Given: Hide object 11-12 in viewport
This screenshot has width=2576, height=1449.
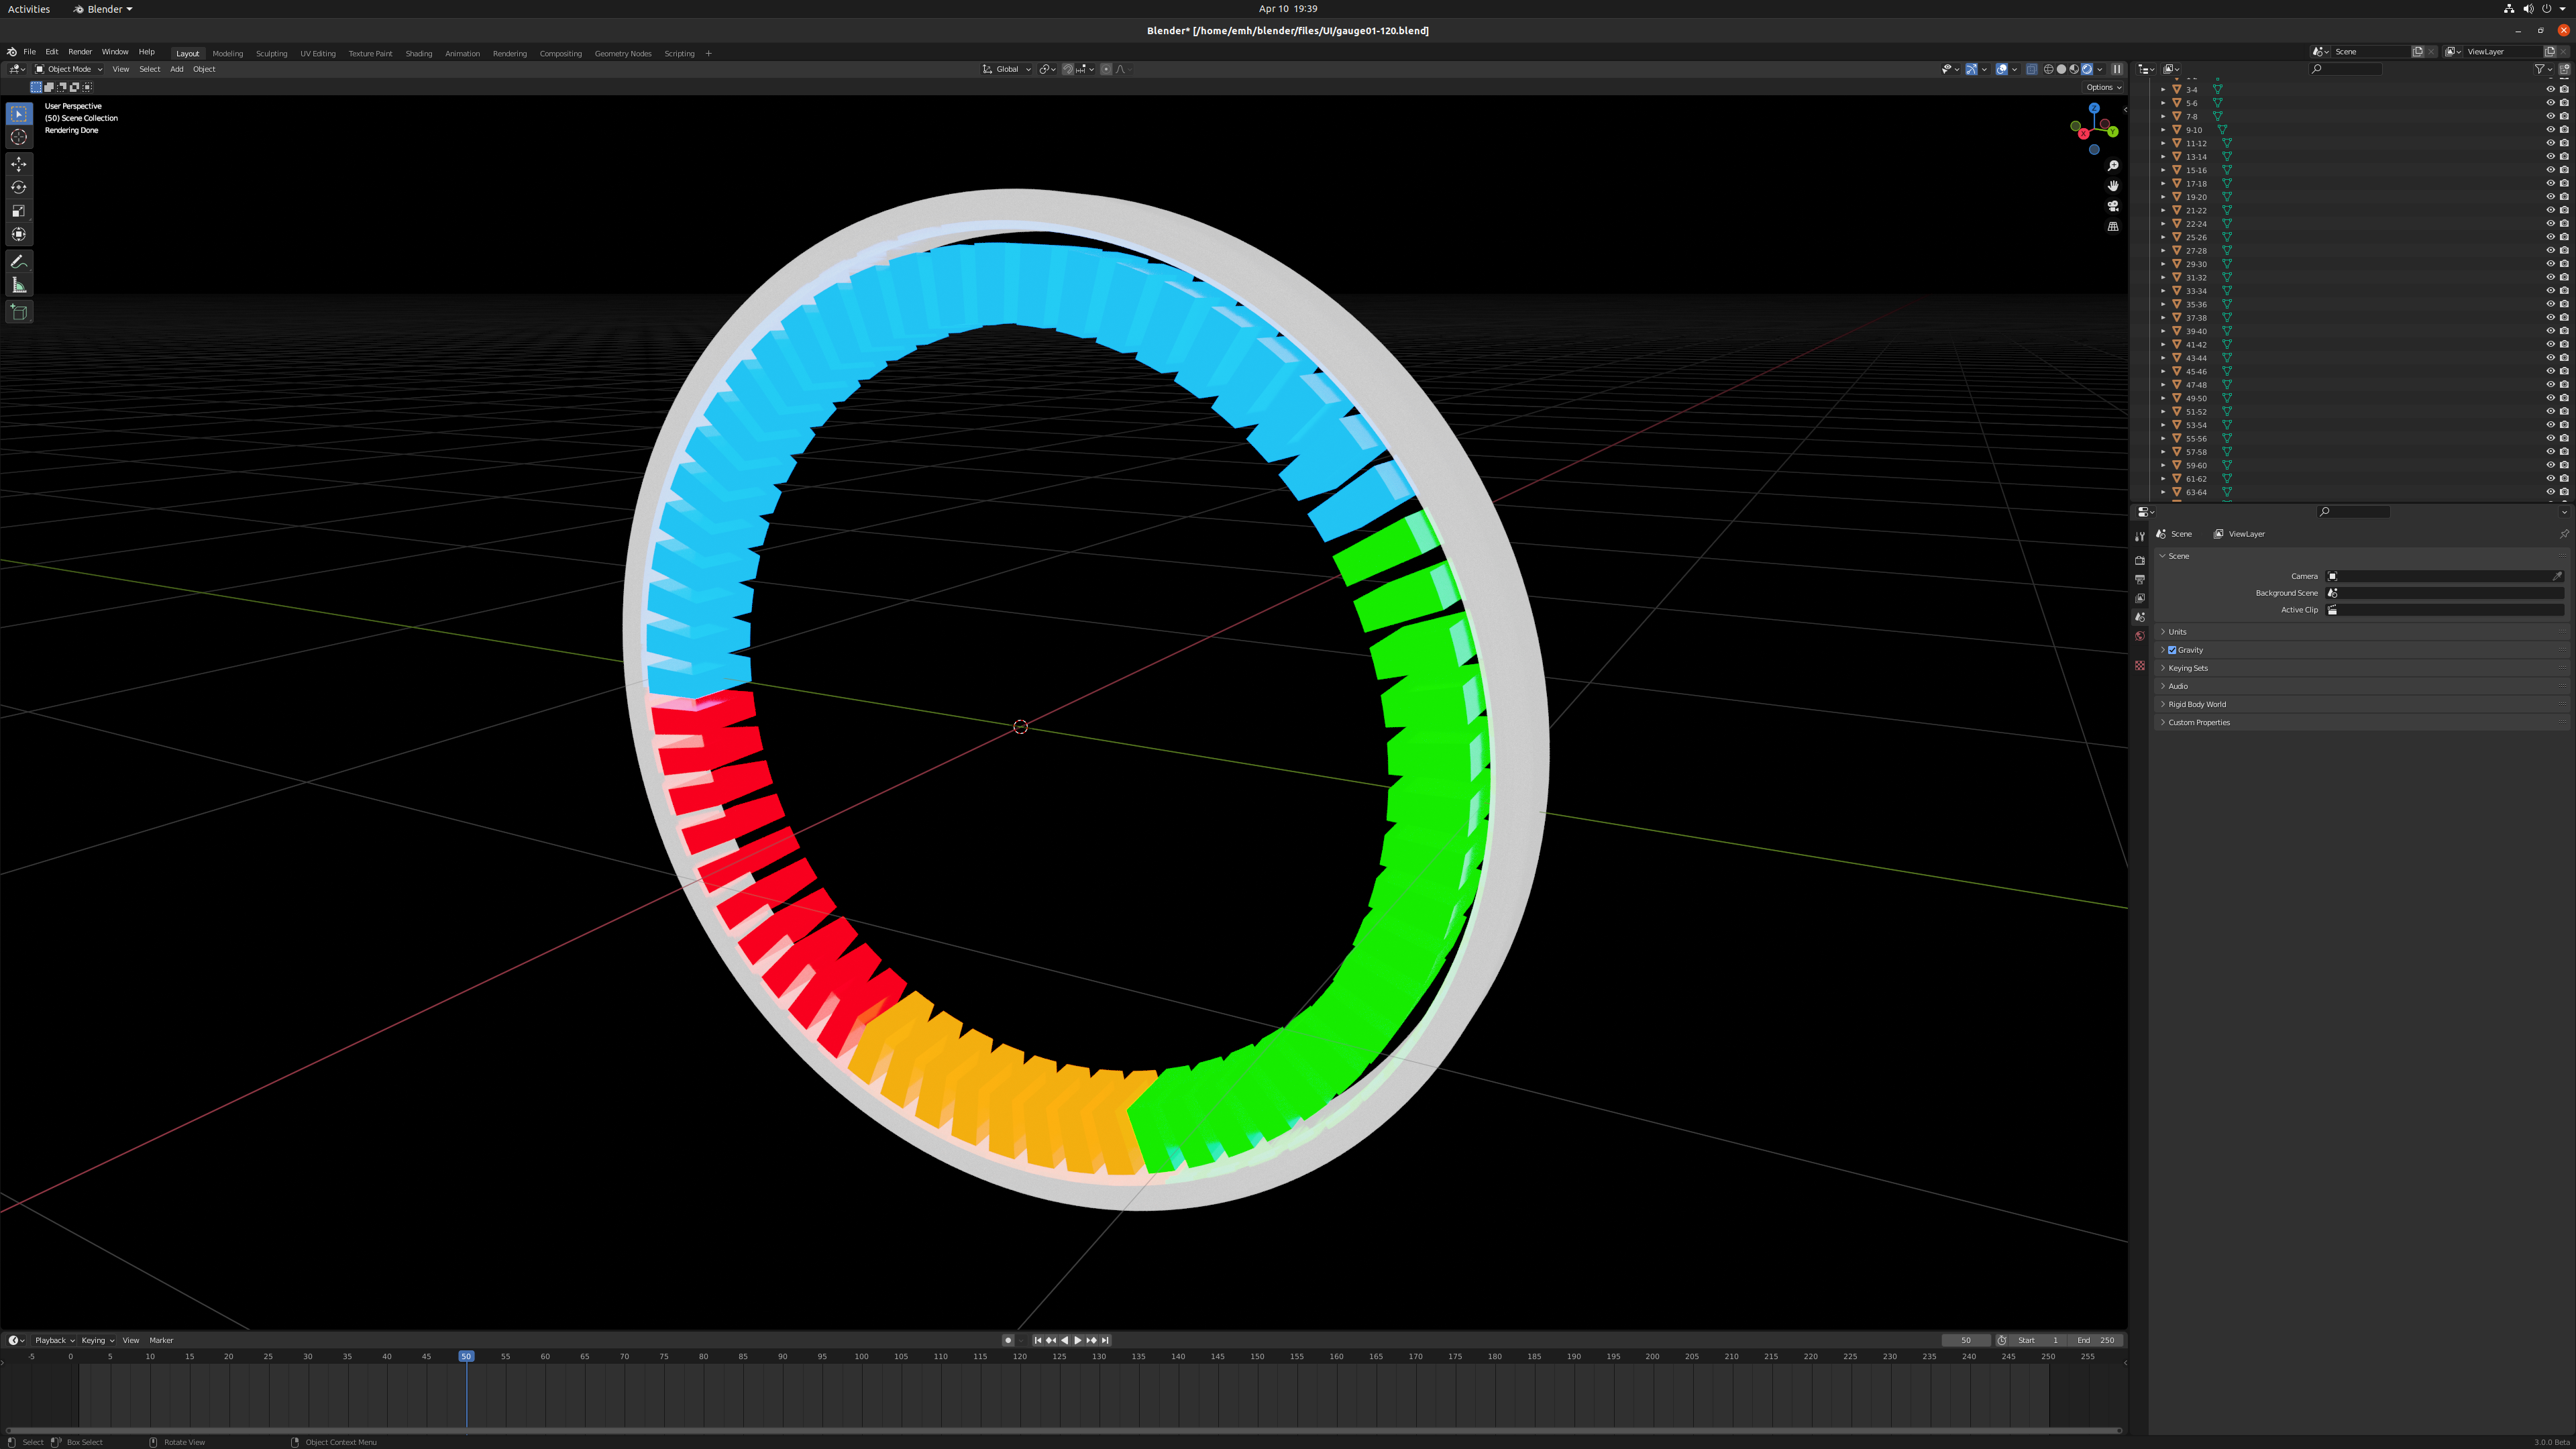Looking at the screenshot, I should tap(2550, 143).
